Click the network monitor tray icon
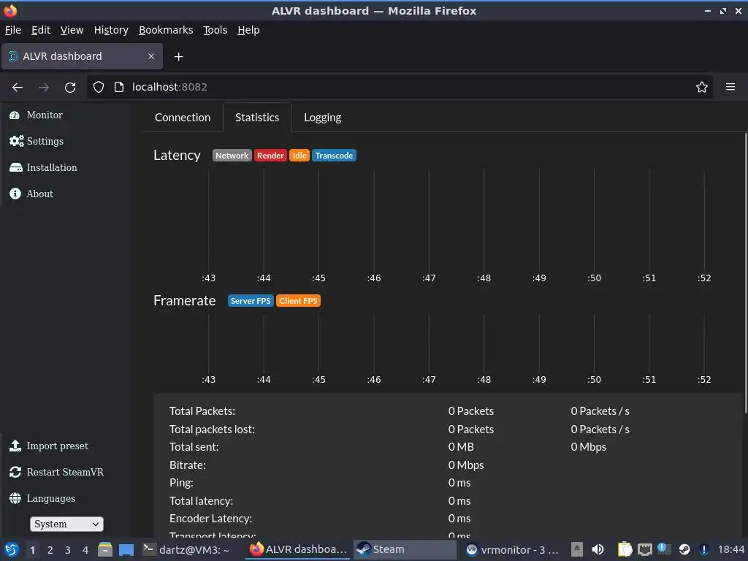The image size is (748, 561). click(644, 549)
